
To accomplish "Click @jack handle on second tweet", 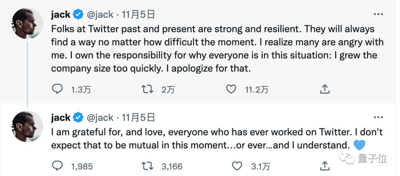I will point(100,118).
